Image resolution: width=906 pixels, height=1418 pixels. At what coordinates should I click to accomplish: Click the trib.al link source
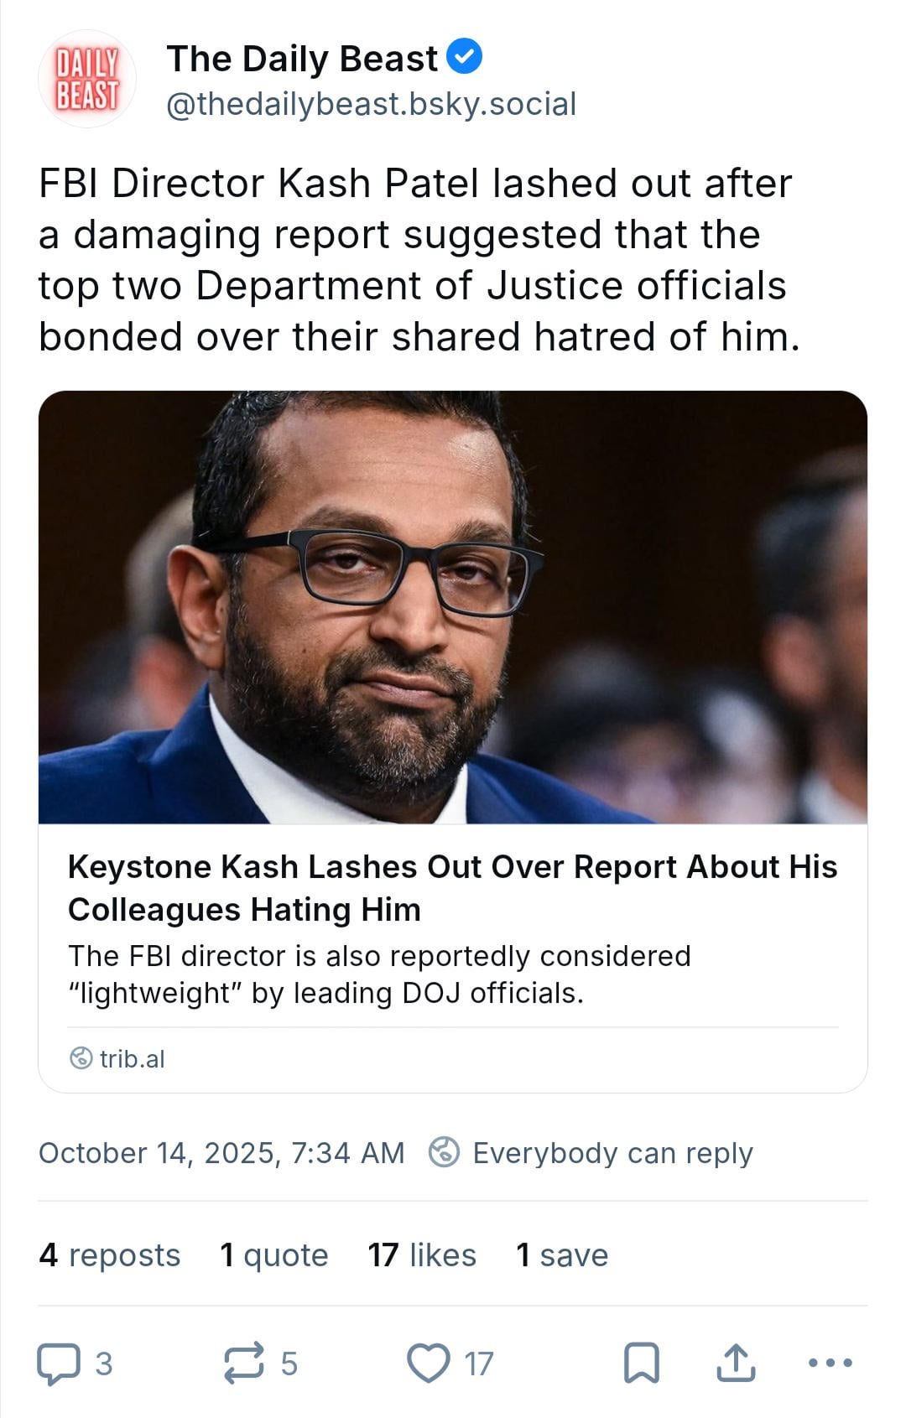[x=132, y=1059]
